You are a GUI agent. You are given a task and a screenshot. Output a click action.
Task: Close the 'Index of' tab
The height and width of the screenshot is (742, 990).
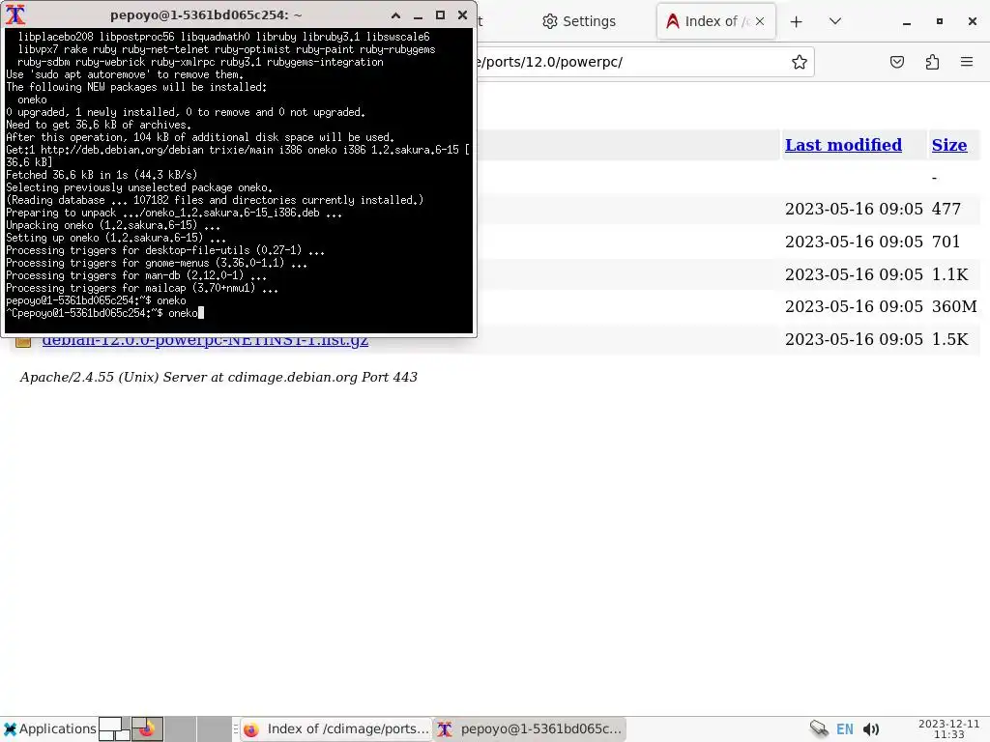[760, 21]
